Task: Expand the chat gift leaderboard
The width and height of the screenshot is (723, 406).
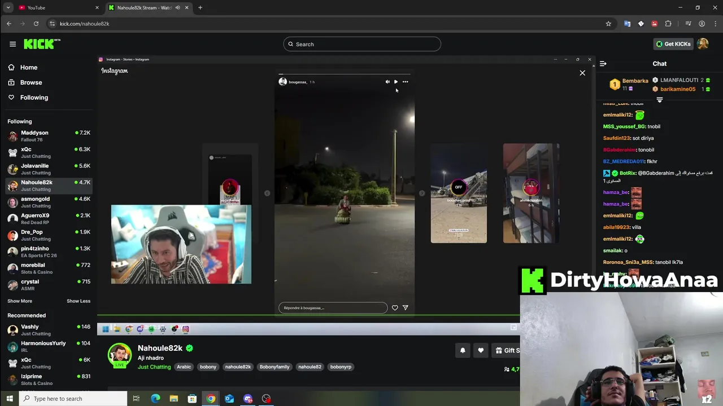Action: click(660, 100)
